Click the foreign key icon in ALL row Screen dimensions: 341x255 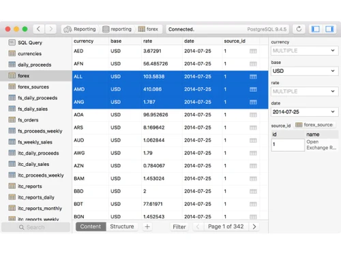tap(253, 77)
